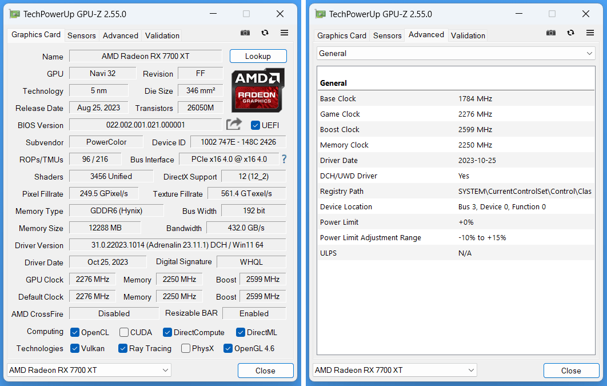Click the Lookup button
Screen dimensions: 607x386
[258, 56]
